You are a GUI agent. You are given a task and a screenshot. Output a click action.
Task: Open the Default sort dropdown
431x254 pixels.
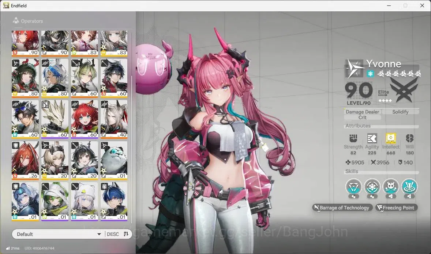point(59,234)
